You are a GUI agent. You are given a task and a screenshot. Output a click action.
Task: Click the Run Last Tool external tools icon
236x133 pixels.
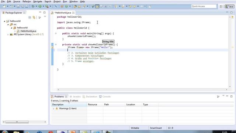pos(47,6)
